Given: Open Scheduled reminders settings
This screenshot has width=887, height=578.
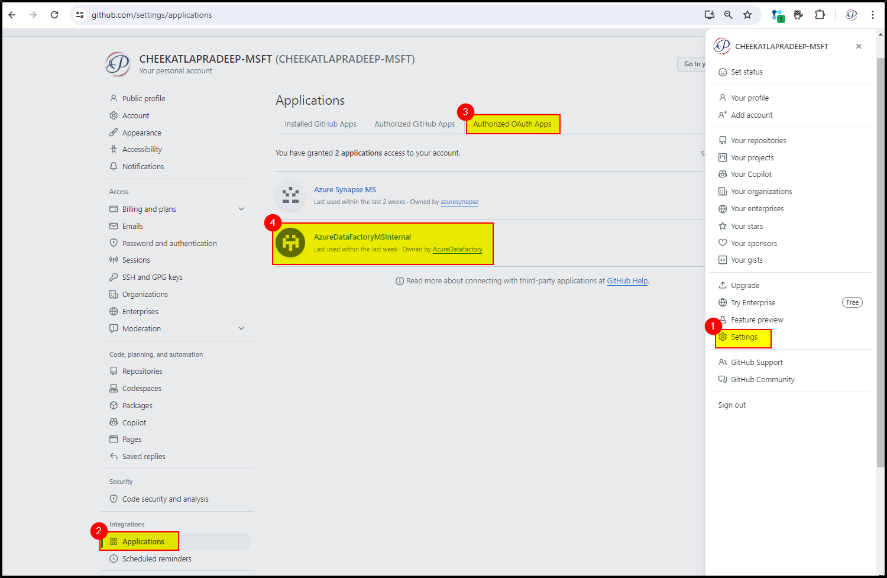Looking at the screenshot, I should click(157, 558).
